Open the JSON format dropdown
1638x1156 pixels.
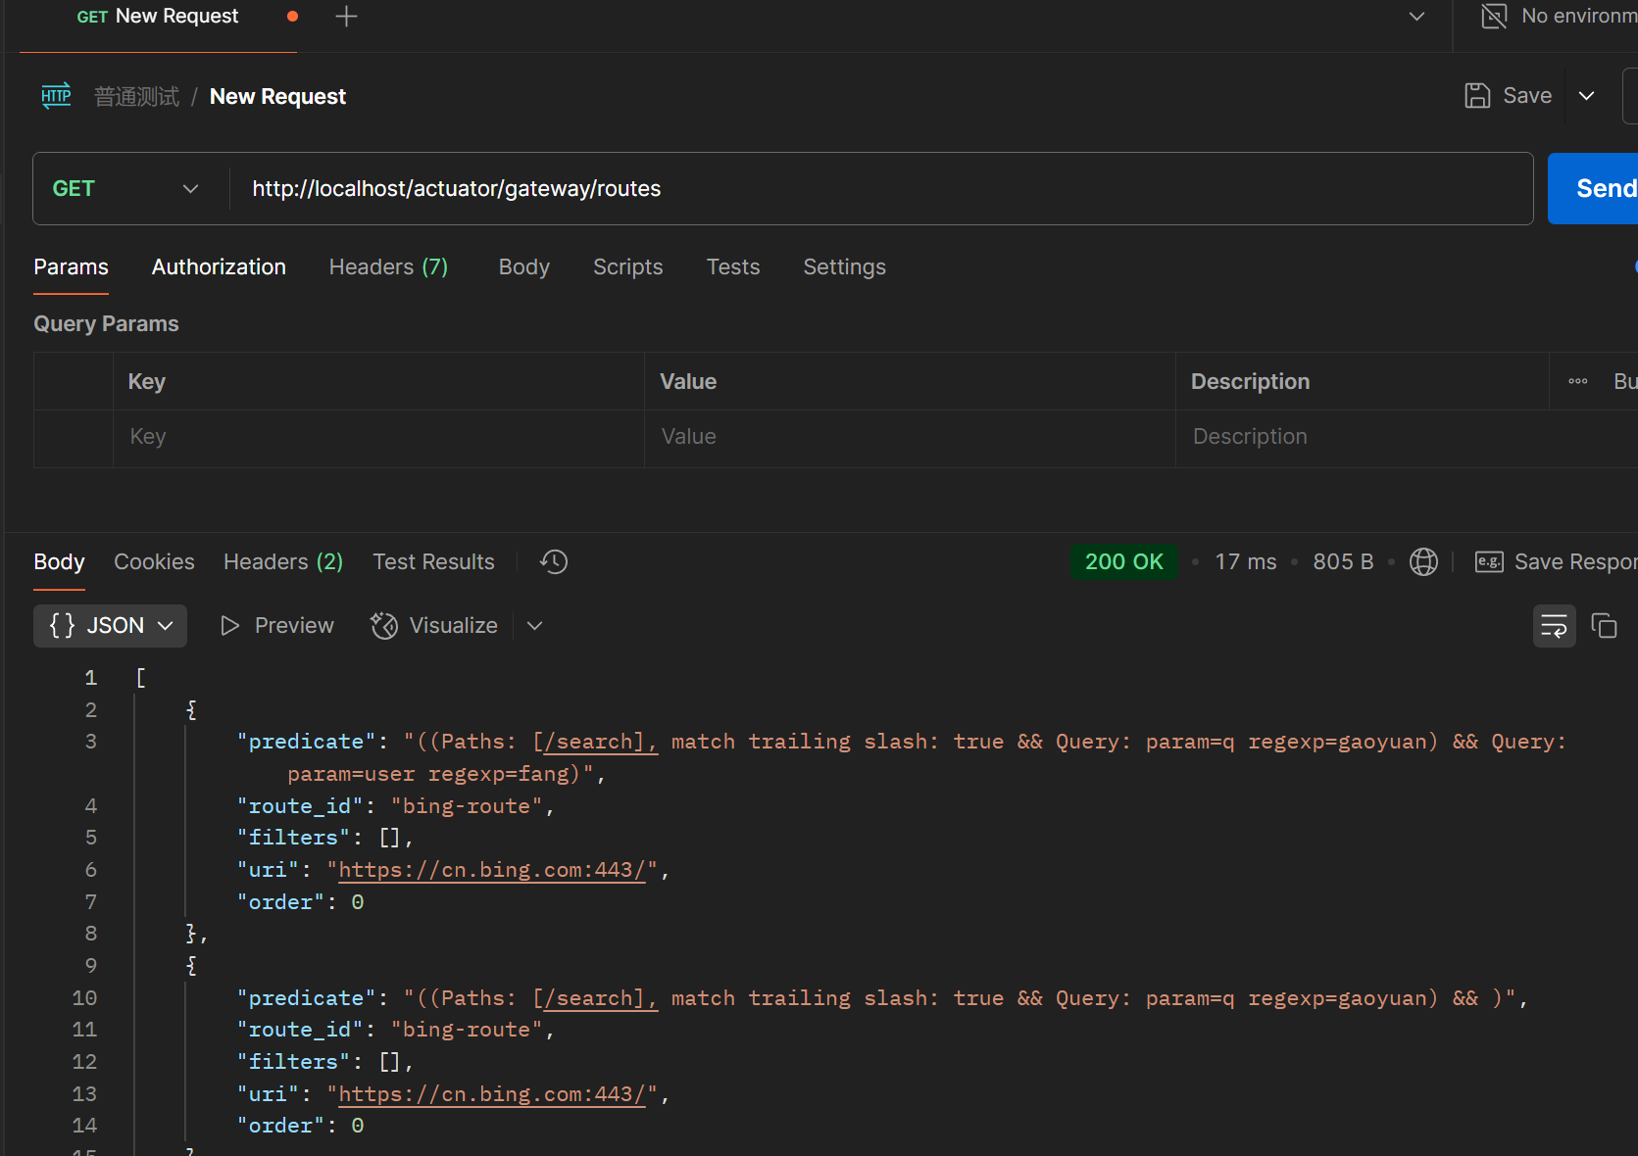[x=111, y=626]
